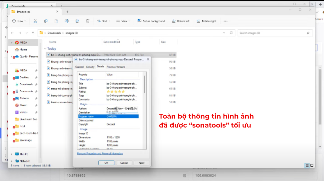This screenshot has width=324, height=181.
Task: Click the Share icon in toolbar
Action: tap(77, 21)
